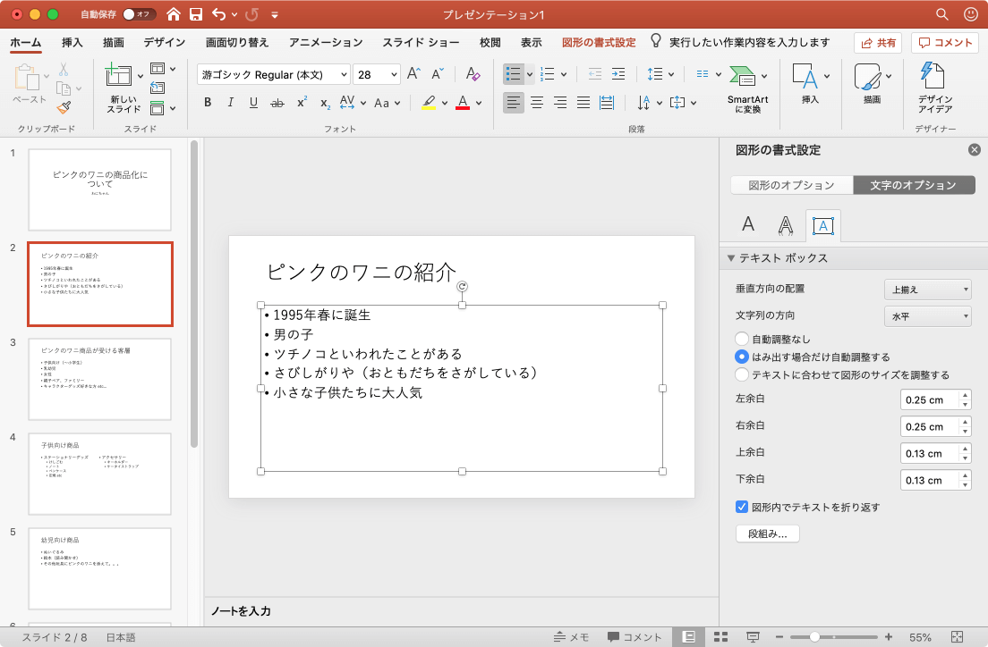Image resolution: width=988 pixels, height=647 pixels.
Task: Uncheck 図形内でテキストを折り返す checkbox
Action: click(x=741, y=507)
